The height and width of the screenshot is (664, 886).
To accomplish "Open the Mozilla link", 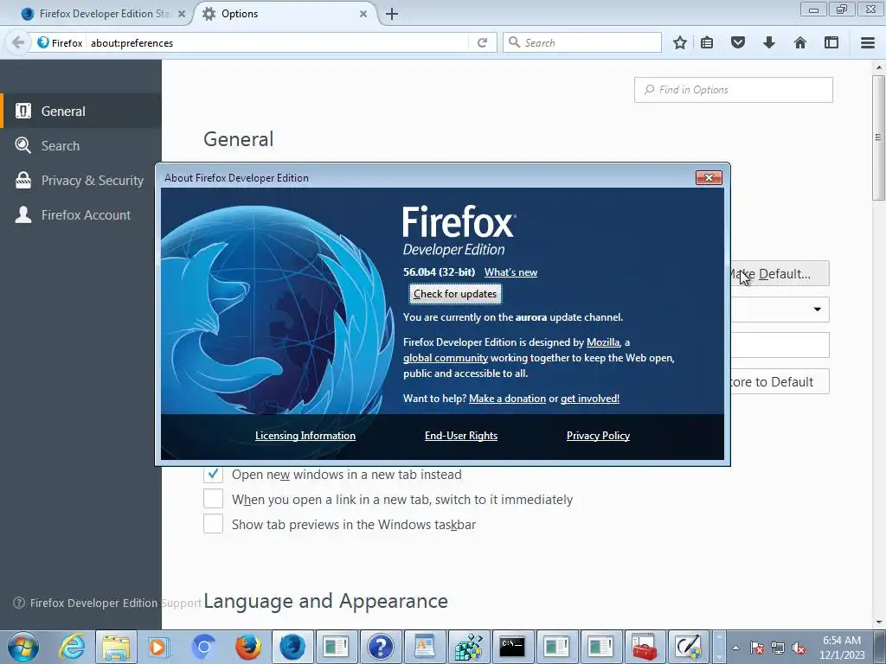I will tap(603, 342).
